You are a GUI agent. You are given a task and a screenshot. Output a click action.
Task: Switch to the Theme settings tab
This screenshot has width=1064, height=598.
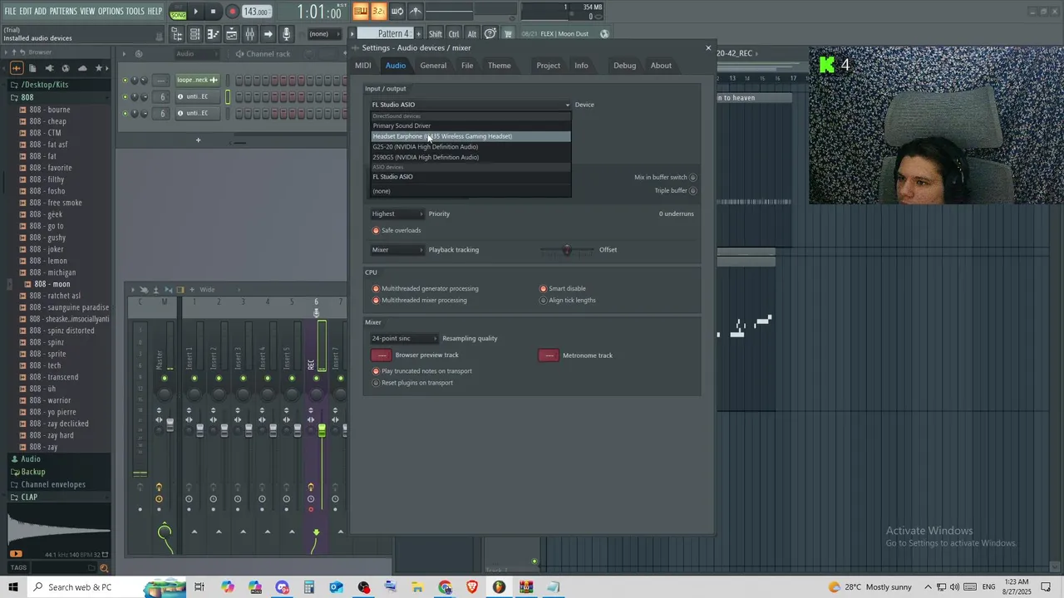tap(500, 66)
